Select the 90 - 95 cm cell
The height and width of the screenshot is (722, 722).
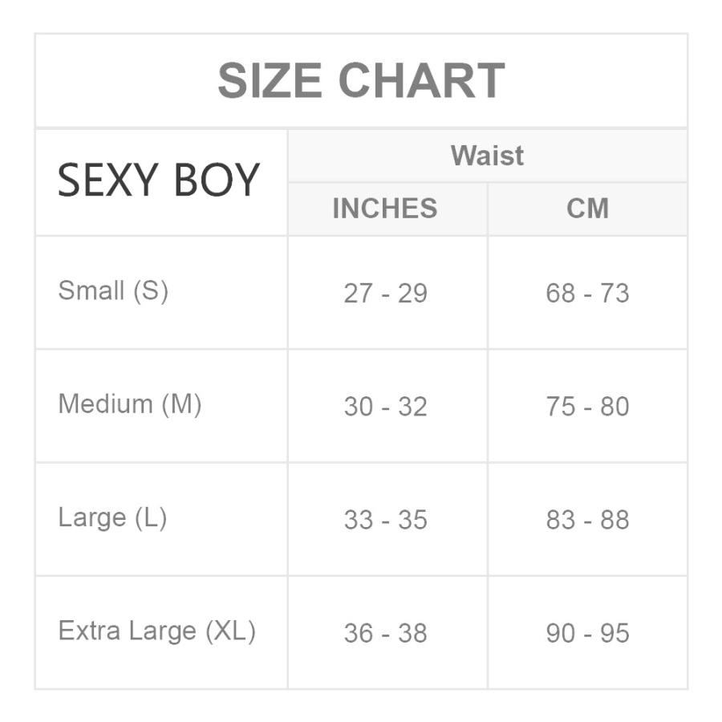[x=587, y=633]
